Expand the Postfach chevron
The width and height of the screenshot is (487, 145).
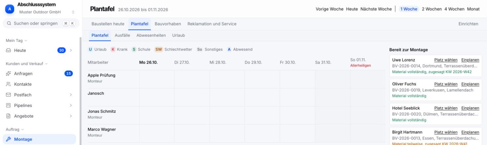coord(71,95)
